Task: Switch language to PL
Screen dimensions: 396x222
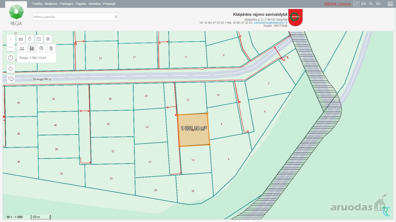Action: coord(371,4)
